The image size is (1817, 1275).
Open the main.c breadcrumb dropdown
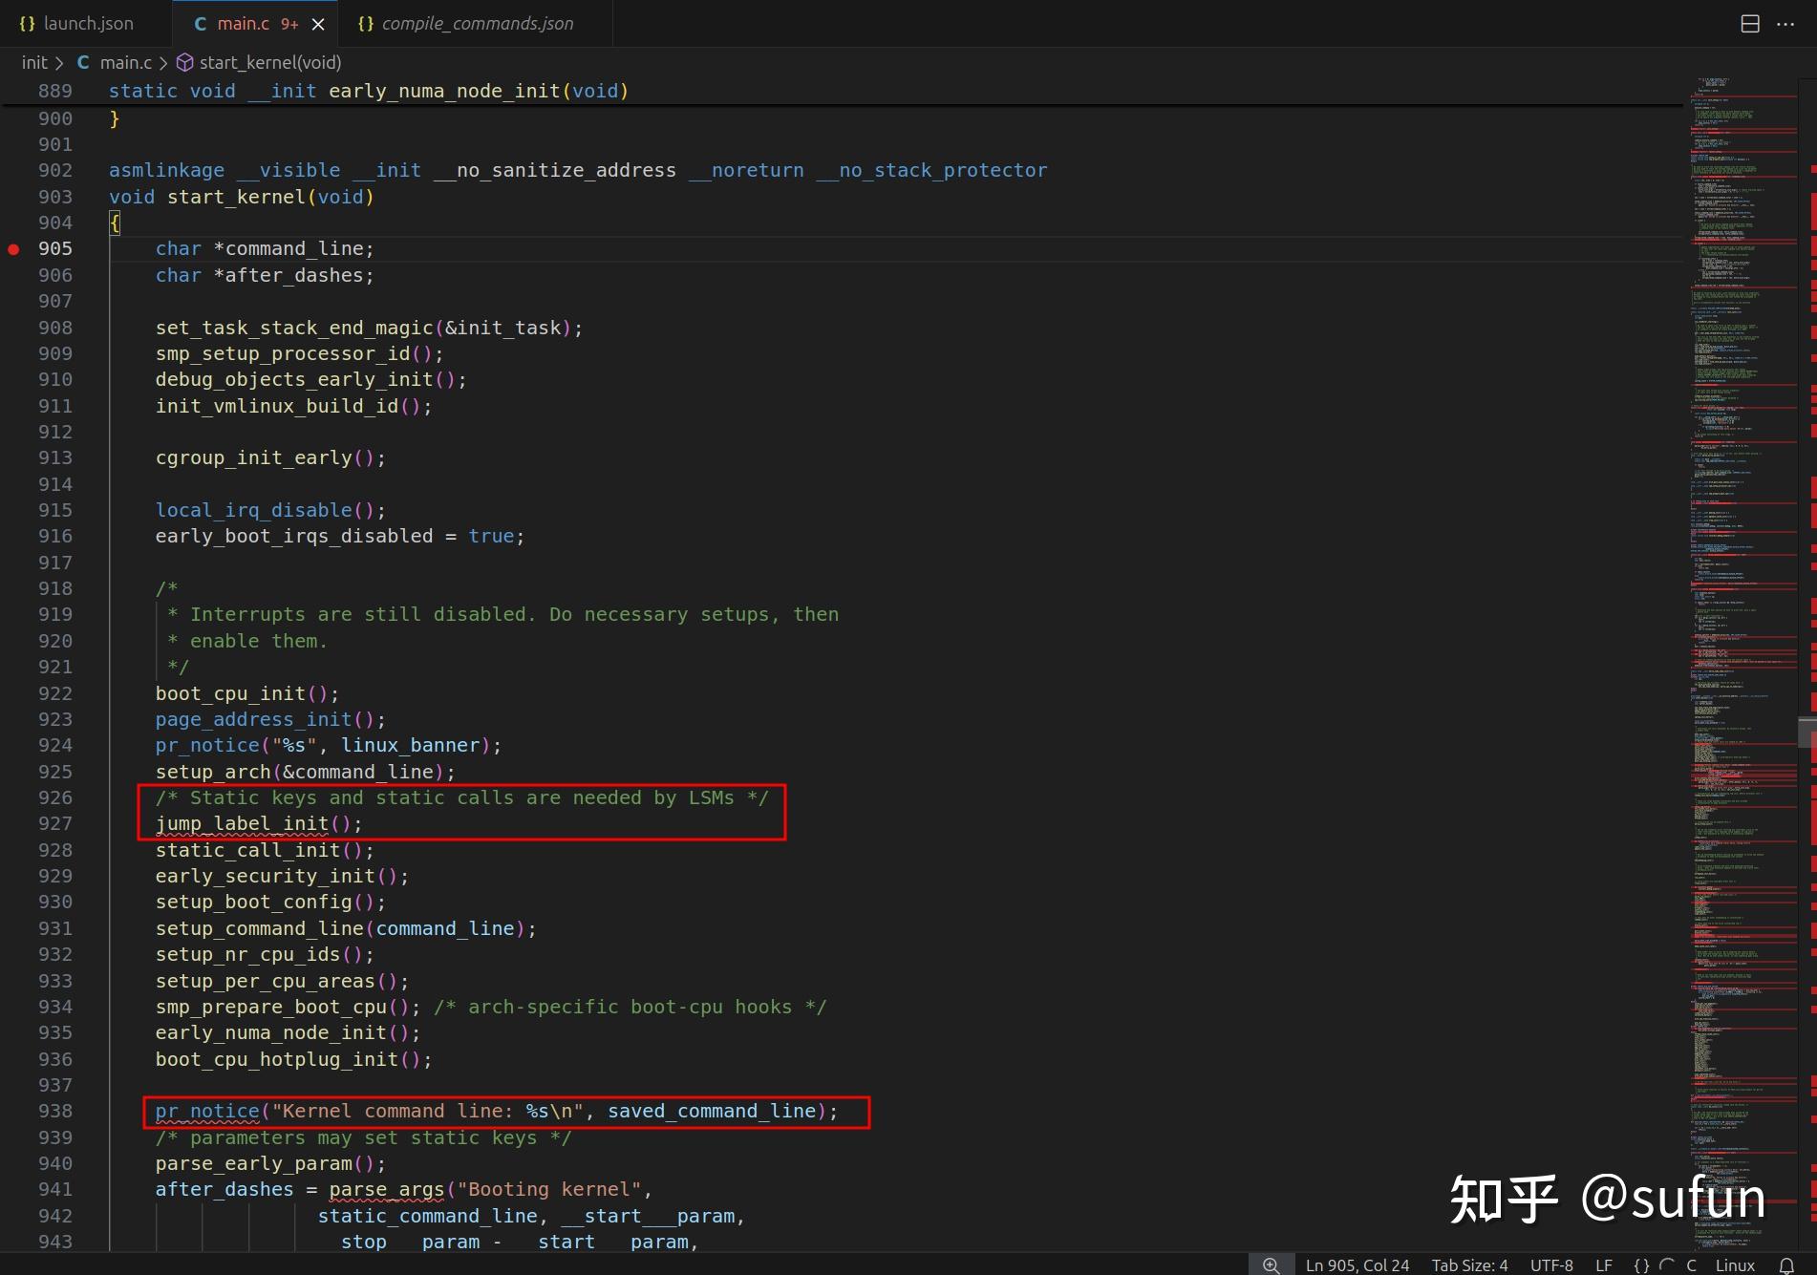pos(127,62)
